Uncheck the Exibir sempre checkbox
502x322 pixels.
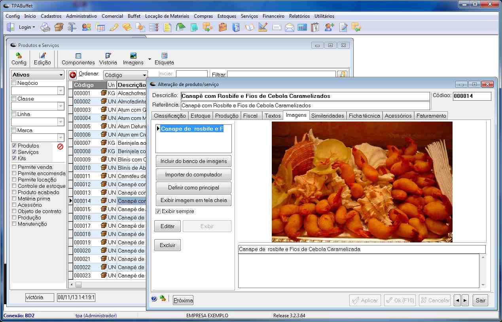click(x=158, y=212)
